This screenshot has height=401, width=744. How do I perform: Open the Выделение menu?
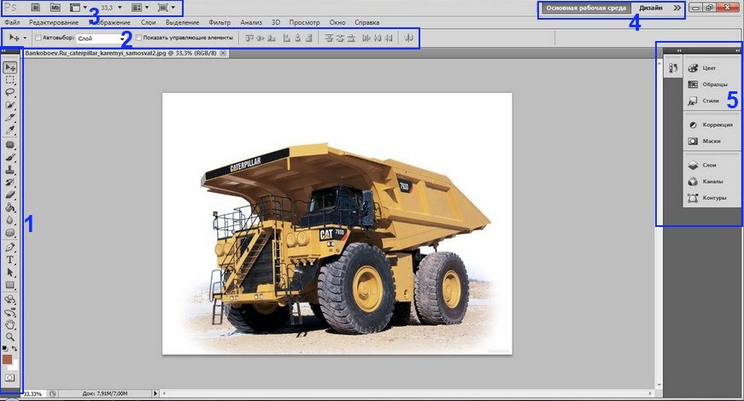(182, 20)
